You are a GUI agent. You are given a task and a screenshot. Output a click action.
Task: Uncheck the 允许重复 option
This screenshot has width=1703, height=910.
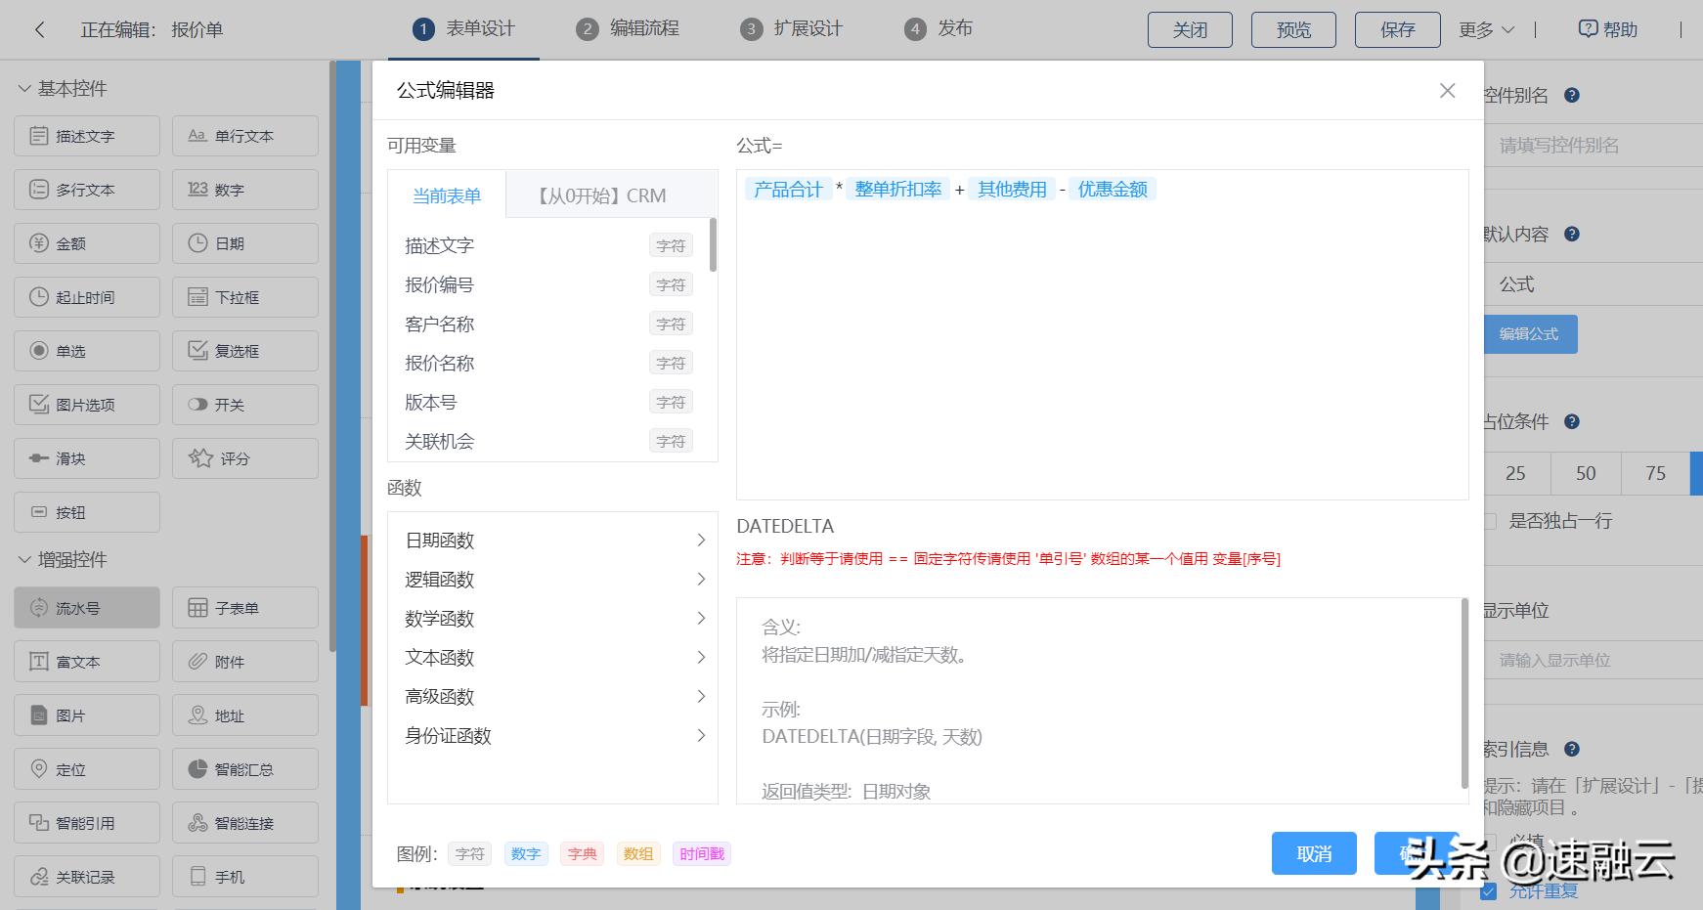pos(1489,891)
